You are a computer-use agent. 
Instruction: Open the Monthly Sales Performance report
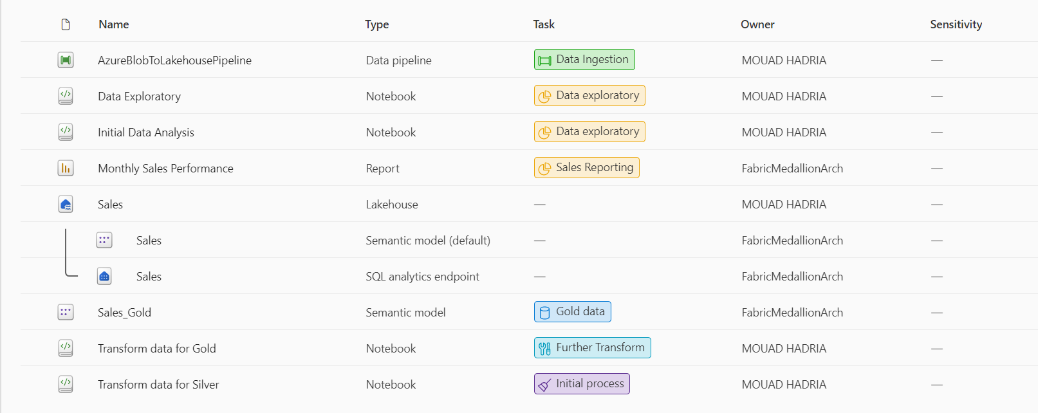point(165,168)
